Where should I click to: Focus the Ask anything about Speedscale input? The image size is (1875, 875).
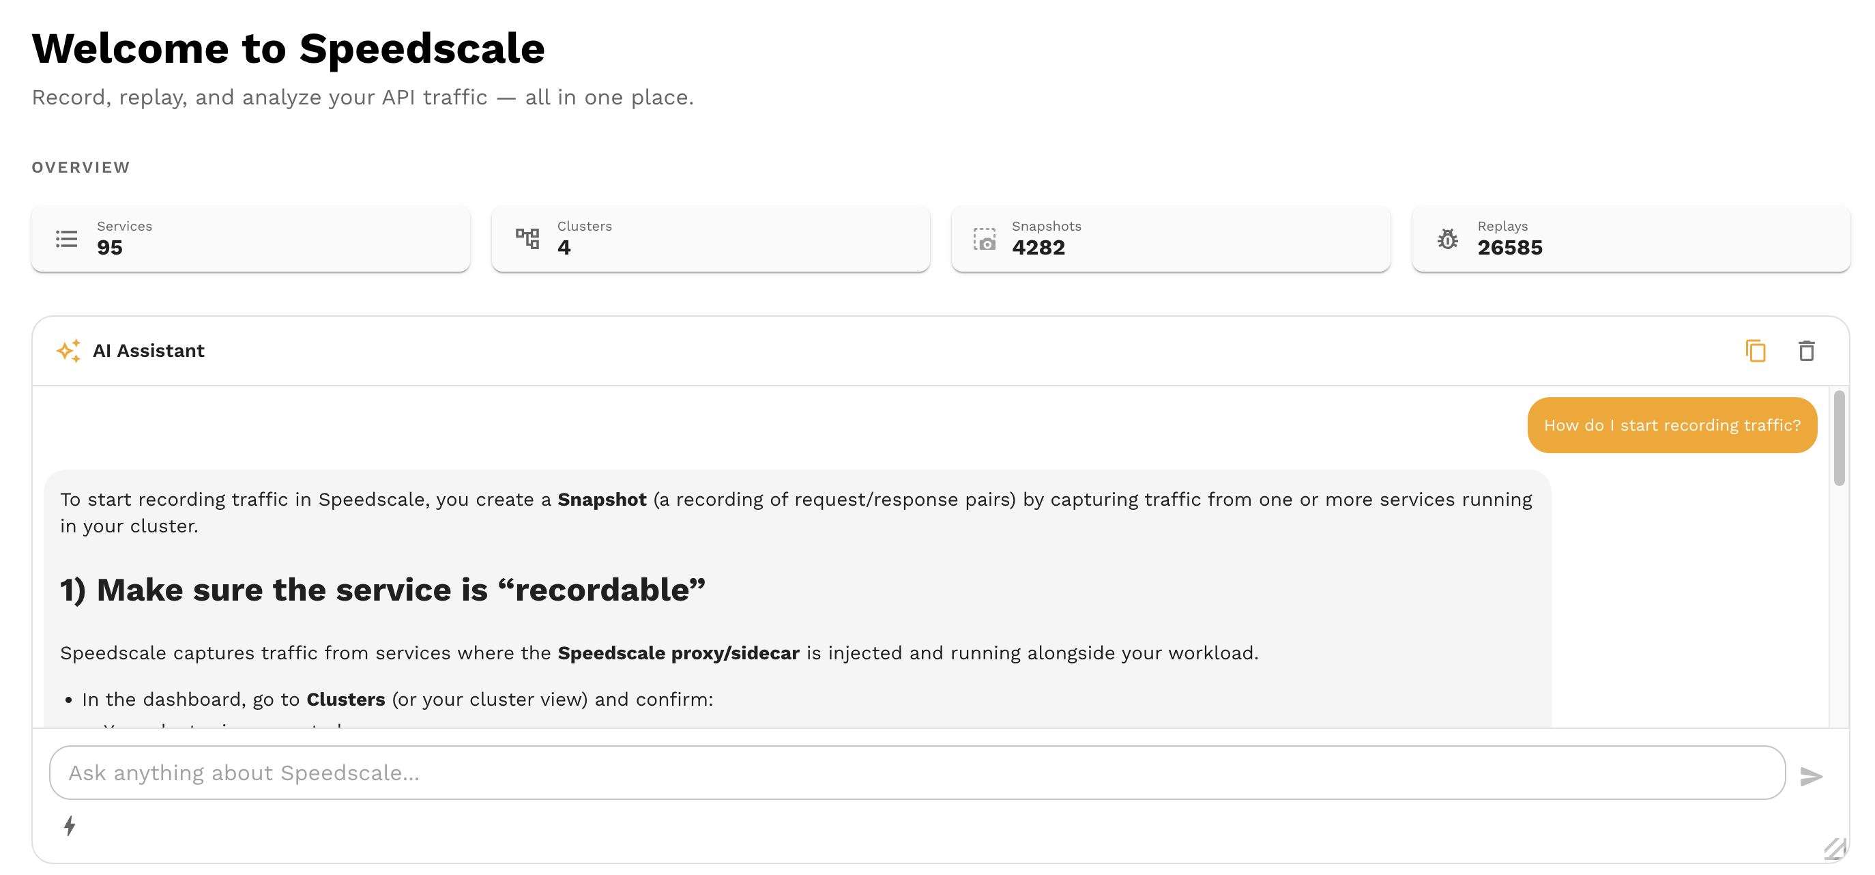pos(916,773)
